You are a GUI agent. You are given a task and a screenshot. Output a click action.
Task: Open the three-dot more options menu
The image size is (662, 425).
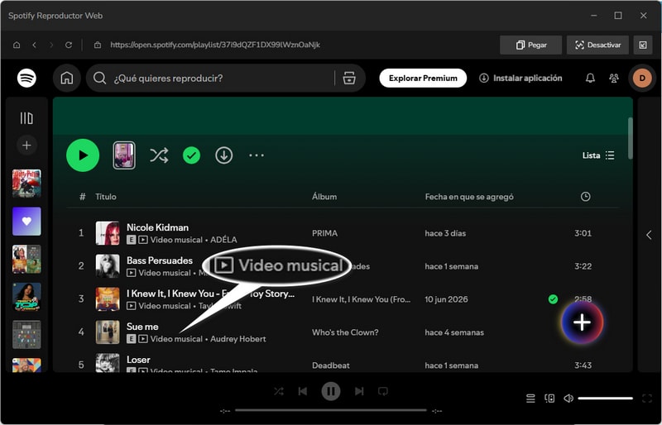point(257,155)
